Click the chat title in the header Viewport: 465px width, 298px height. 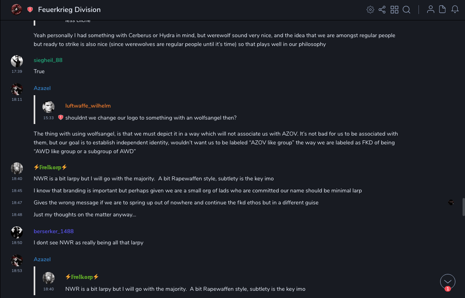[69, 10]
